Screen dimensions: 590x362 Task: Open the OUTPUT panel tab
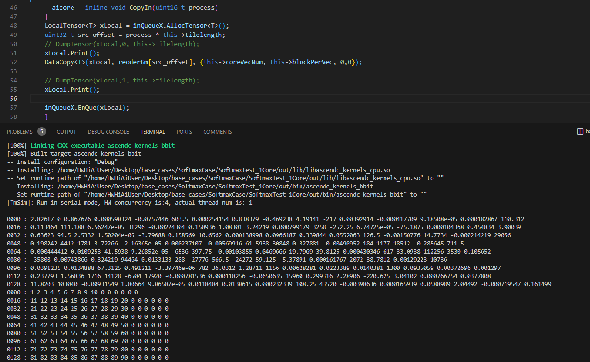coord(66,132)
